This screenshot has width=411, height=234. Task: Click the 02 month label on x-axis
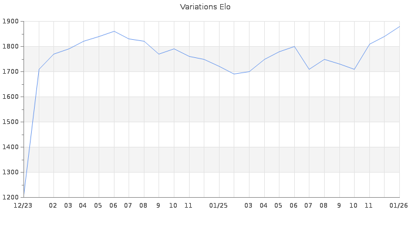pyautogui.click(x=53, y=206)
